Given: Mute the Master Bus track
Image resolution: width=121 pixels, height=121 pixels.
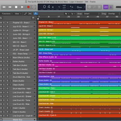Looking at the screenshot, I should pos(1,119).
